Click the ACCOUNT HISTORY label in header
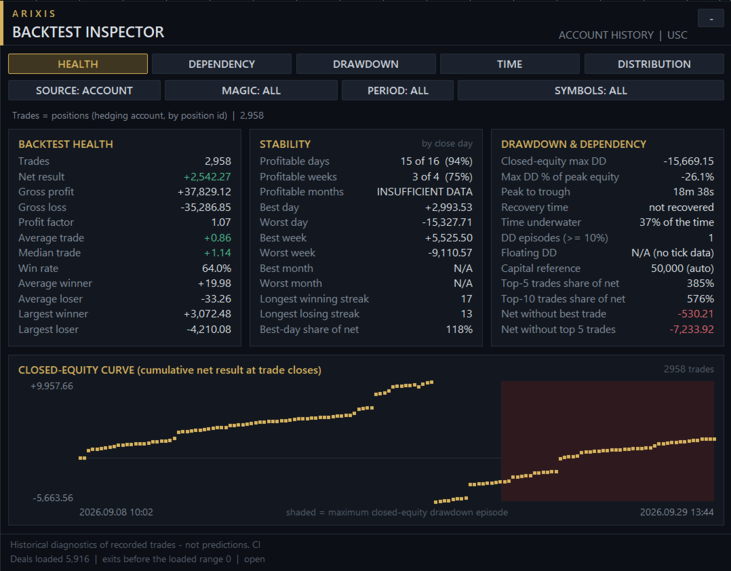 pos(606,35)
